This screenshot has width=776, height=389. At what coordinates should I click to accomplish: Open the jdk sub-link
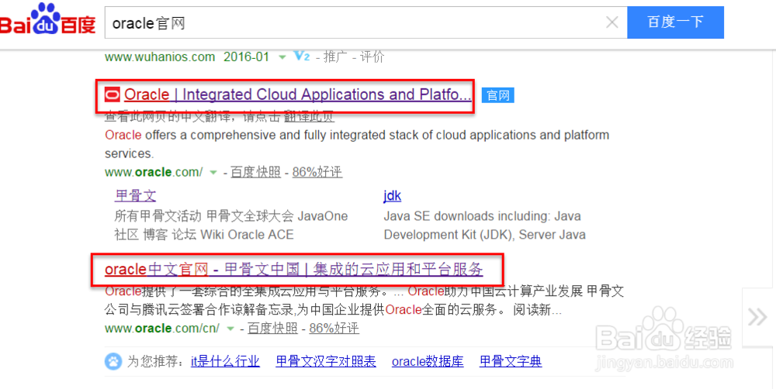[392, 196]
